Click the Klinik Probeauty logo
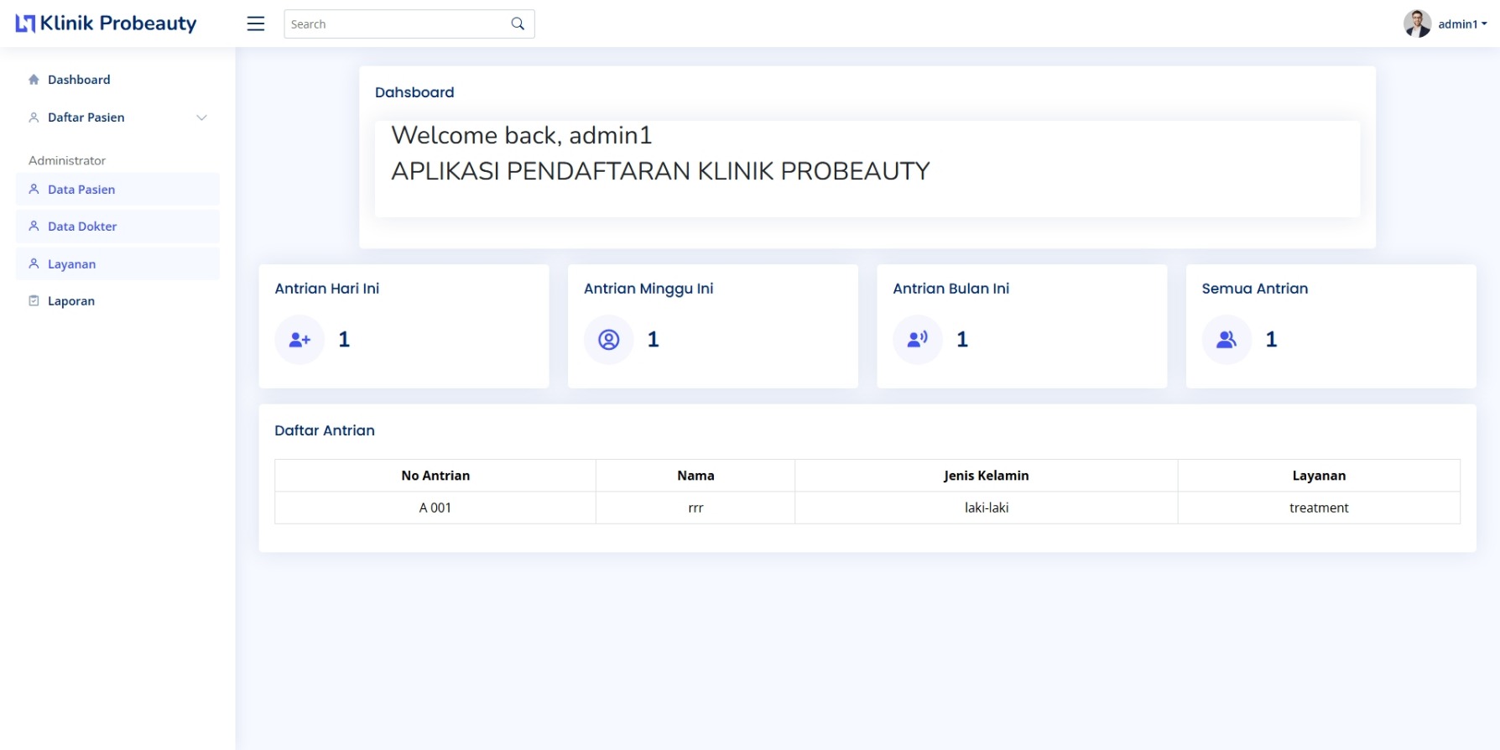 point(106,23)
